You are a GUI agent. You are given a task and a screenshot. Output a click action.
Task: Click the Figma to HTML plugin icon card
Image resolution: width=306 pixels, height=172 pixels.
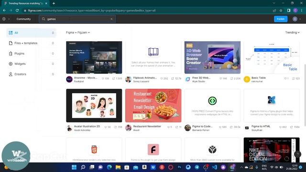click(272, 106)
